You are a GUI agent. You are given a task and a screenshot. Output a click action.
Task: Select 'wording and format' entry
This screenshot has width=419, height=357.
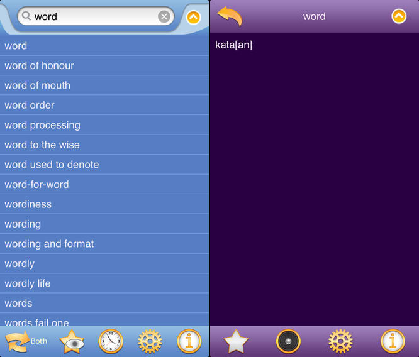[104, 244]
